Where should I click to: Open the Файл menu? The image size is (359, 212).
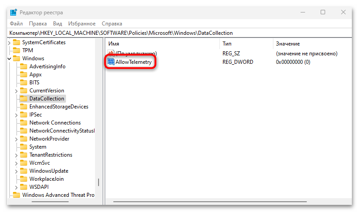[16, 24]
